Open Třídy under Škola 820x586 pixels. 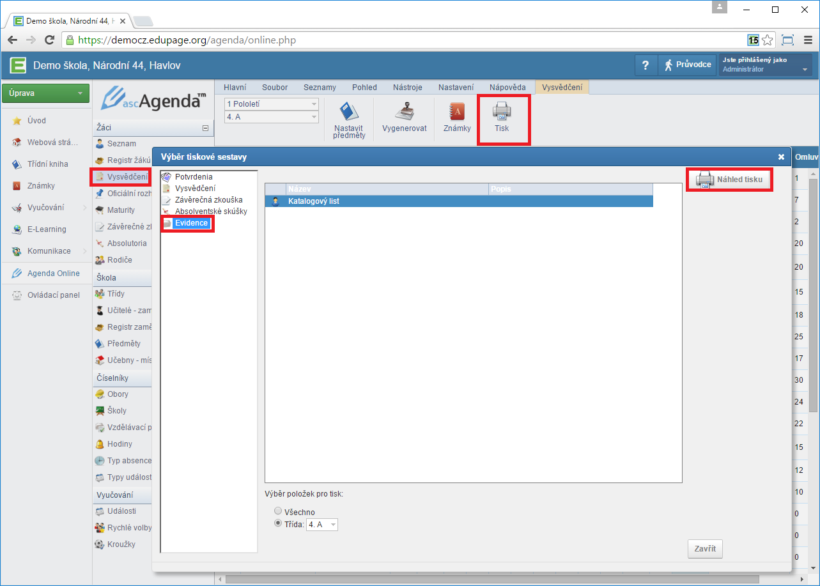click(x=116, y=294)
